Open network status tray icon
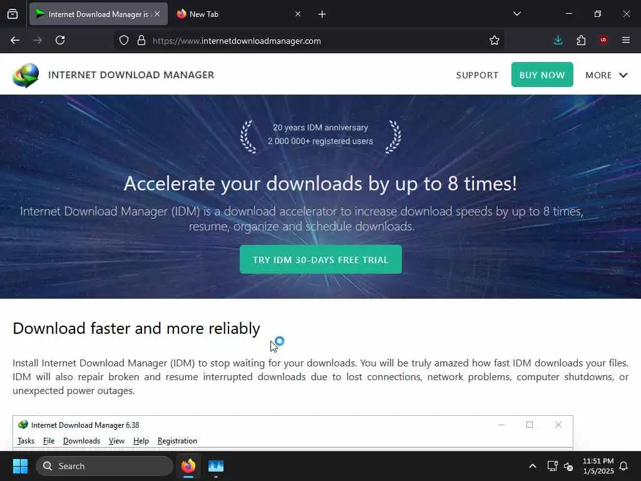This screenshot has height=481, width=641. (552, 466)
